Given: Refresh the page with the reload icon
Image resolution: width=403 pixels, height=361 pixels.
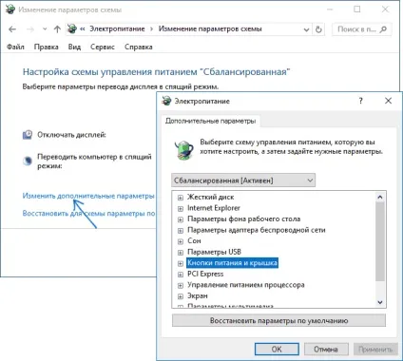Looking at the screenshot, I should tap(318, 29).
